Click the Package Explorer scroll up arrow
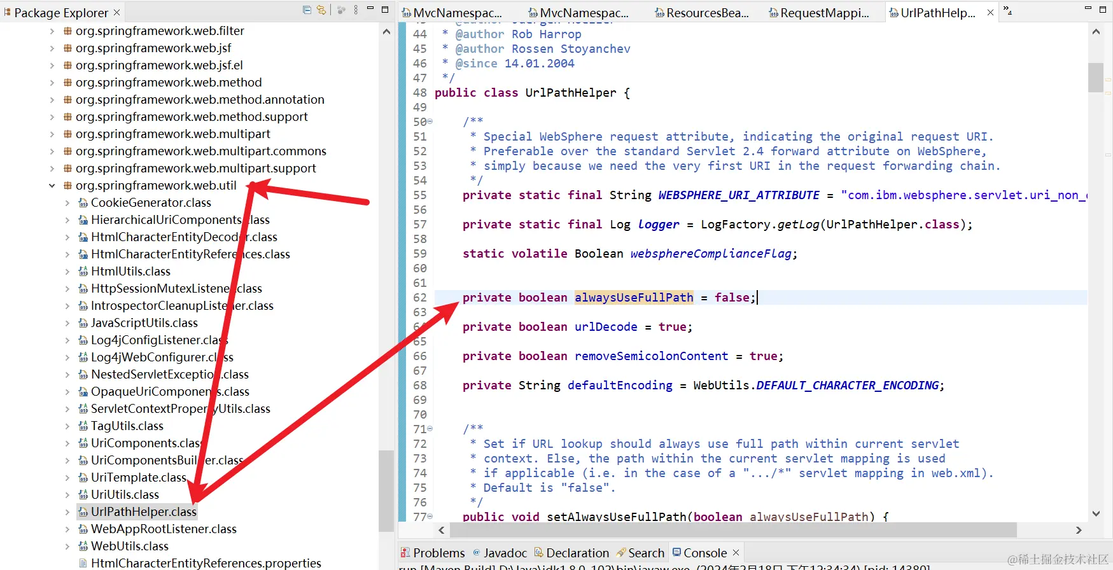This screenshot has height=570, width=1113. pyautogui.click(x=386, y=32)
